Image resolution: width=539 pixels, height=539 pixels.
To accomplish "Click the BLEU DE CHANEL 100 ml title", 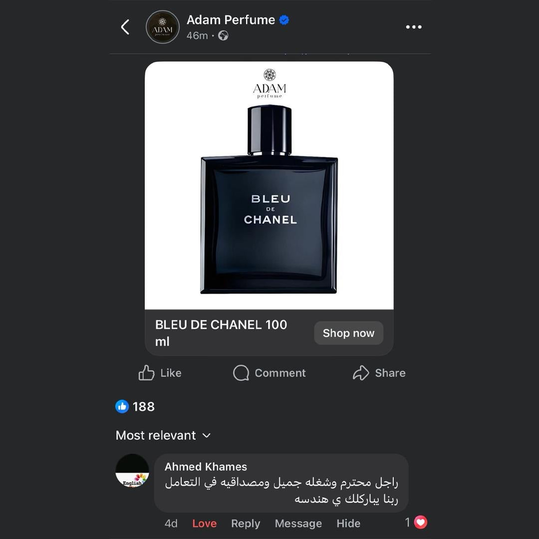I will tap(221, 333).
